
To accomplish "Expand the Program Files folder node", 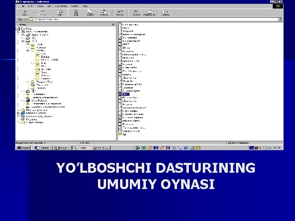I will pos(28,82).
